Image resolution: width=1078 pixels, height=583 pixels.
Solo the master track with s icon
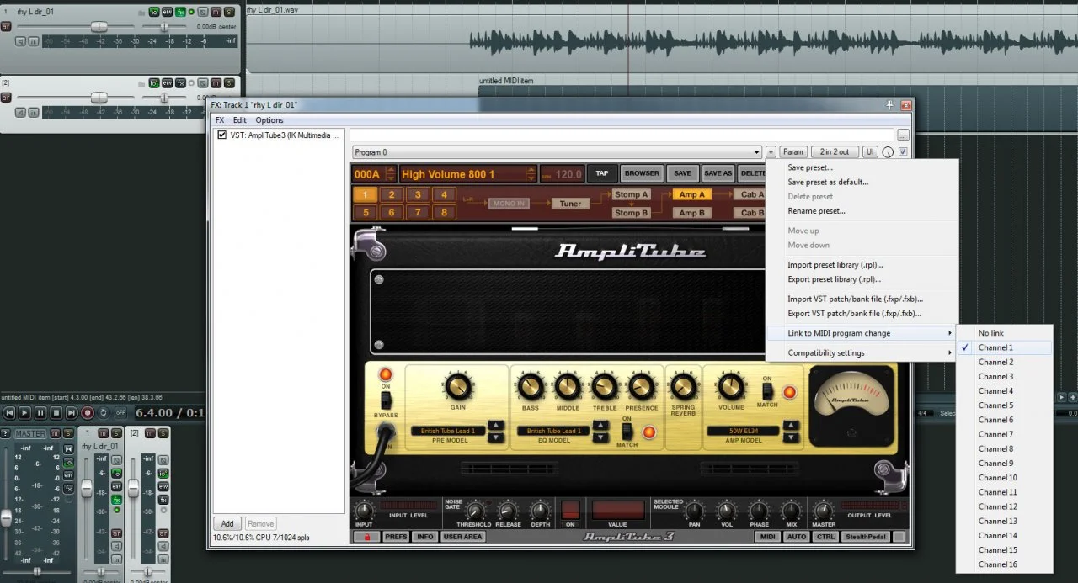pos(68,433)
